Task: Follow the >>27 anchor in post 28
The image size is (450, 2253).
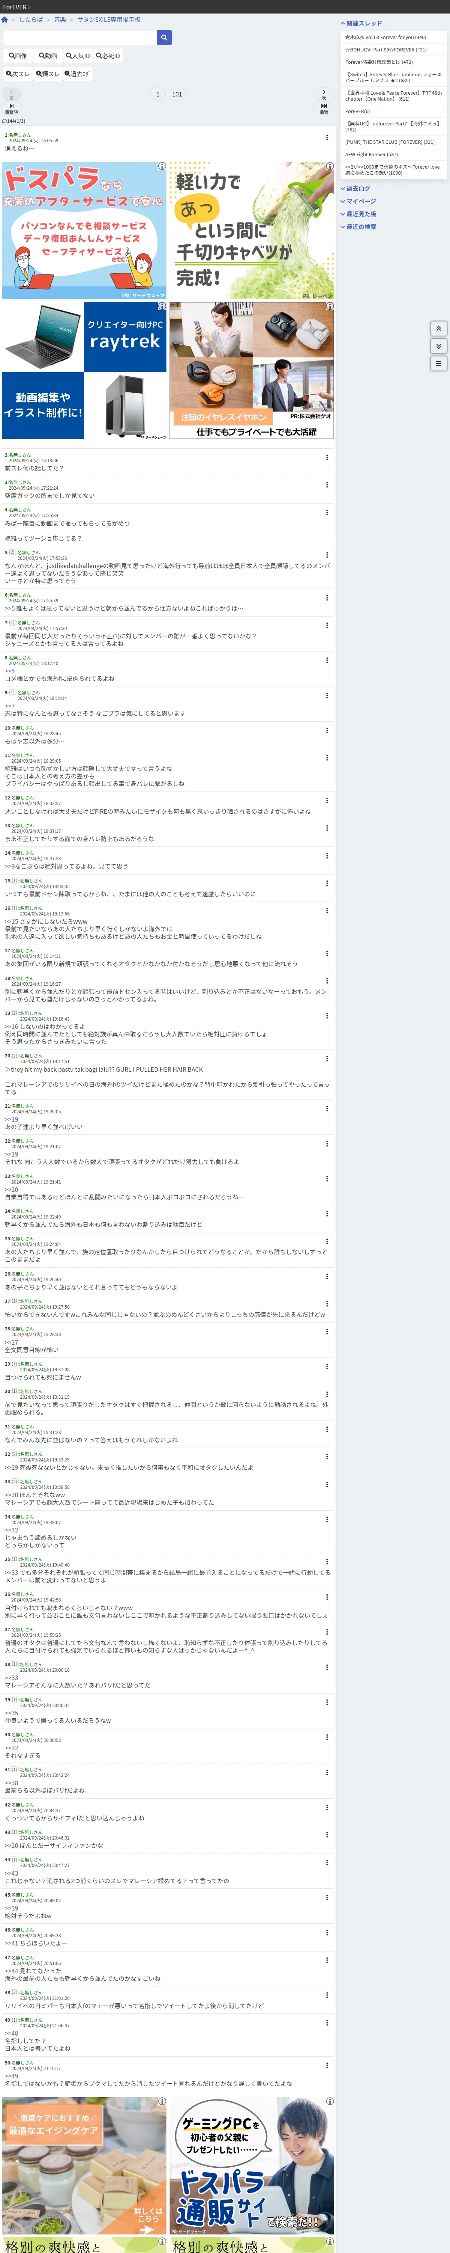Action: coord(11,1342)
